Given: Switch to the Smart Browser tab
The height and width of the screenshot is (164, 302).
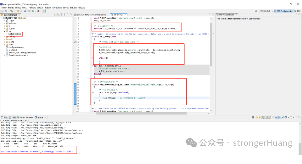Looking at the screenshot, I should (25, 118).
